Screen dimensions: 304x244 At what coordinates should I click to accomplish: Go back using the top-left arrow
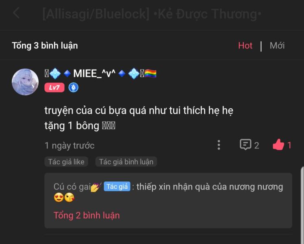[16, 13]
